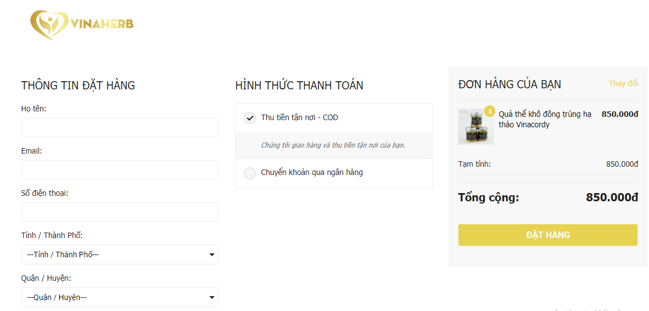Open the Quận / Huyện dropdown
Image resolution: width=649 pixels, height=311 pixels.
click(x=120, y=297)
